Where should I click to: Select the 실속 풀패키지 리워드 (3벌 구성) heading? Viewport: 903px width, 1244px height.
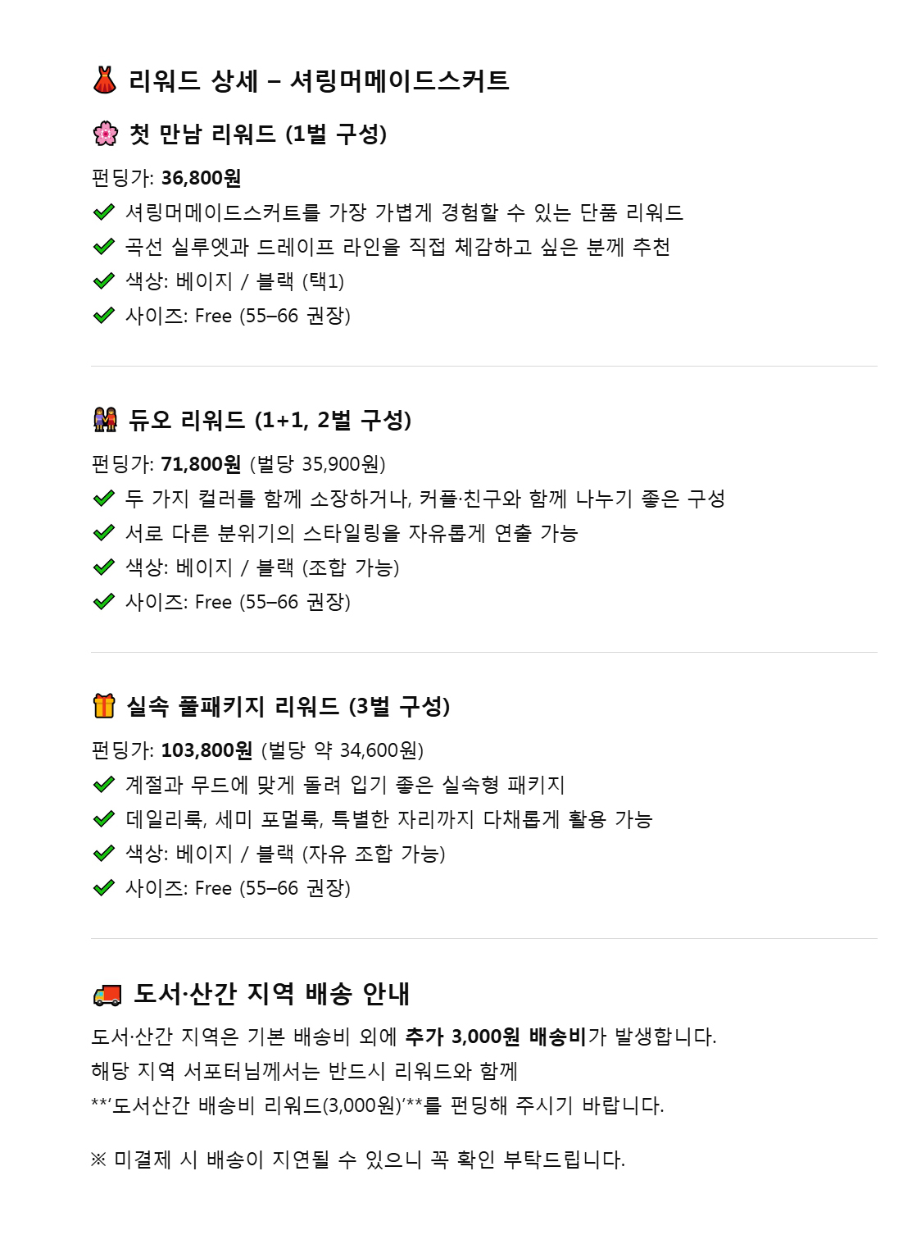[288, 706]
